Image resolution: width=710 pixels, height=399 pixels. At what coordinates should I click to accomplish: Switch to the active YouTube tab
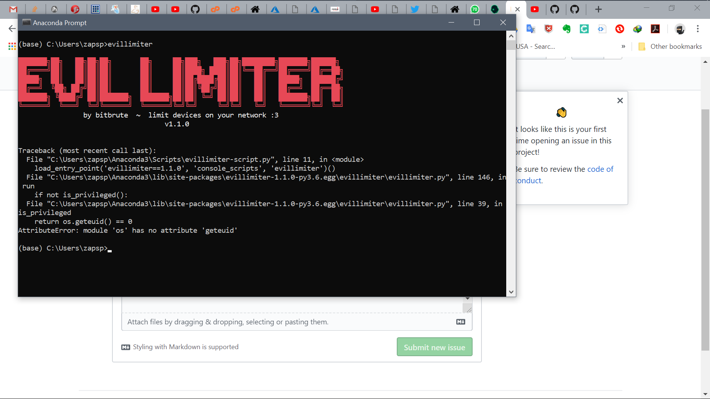tap(535, 9)
